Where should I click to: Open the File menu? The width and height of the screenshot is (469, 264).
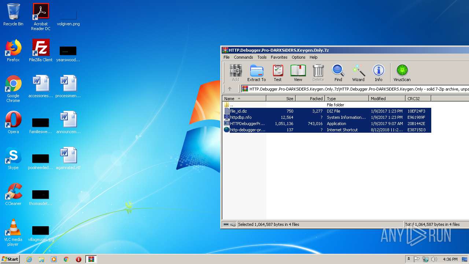coord(226,57)
